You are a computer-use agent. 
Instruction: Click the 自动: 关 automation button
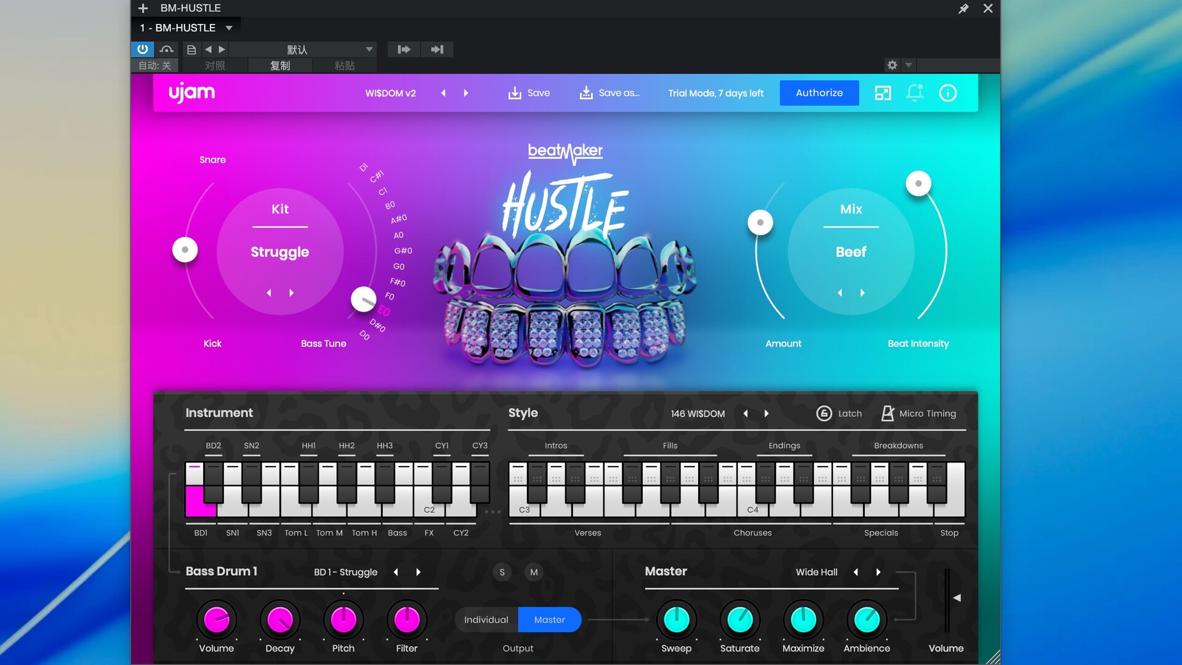155,65
